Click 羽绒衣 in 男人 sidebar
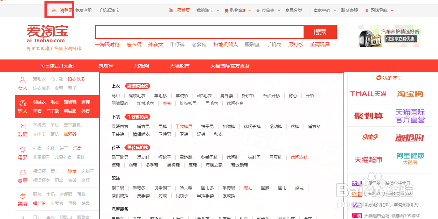438x219 pixels. pyautogui.click(x=40, y=102)
